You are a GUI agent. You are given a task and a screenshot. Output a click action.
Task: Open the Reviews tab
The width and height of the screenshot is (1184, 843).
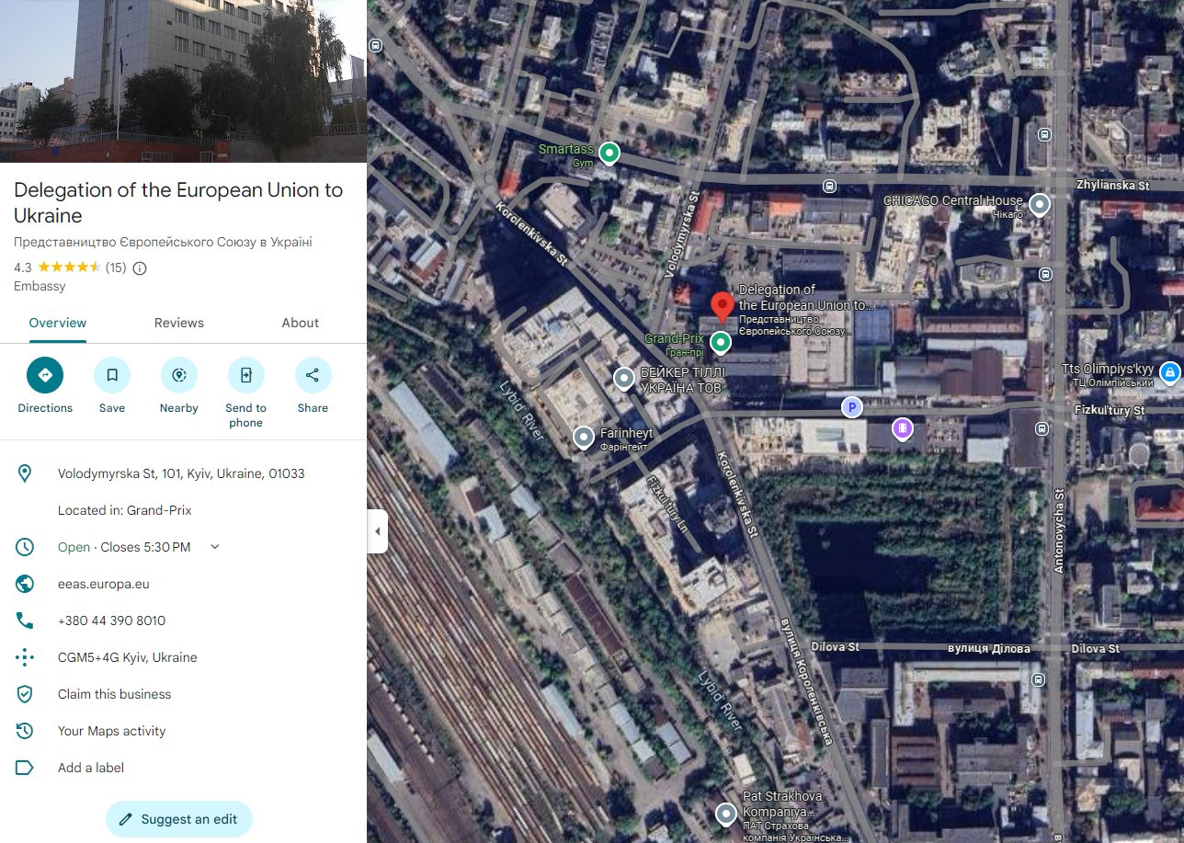(179, 323)
